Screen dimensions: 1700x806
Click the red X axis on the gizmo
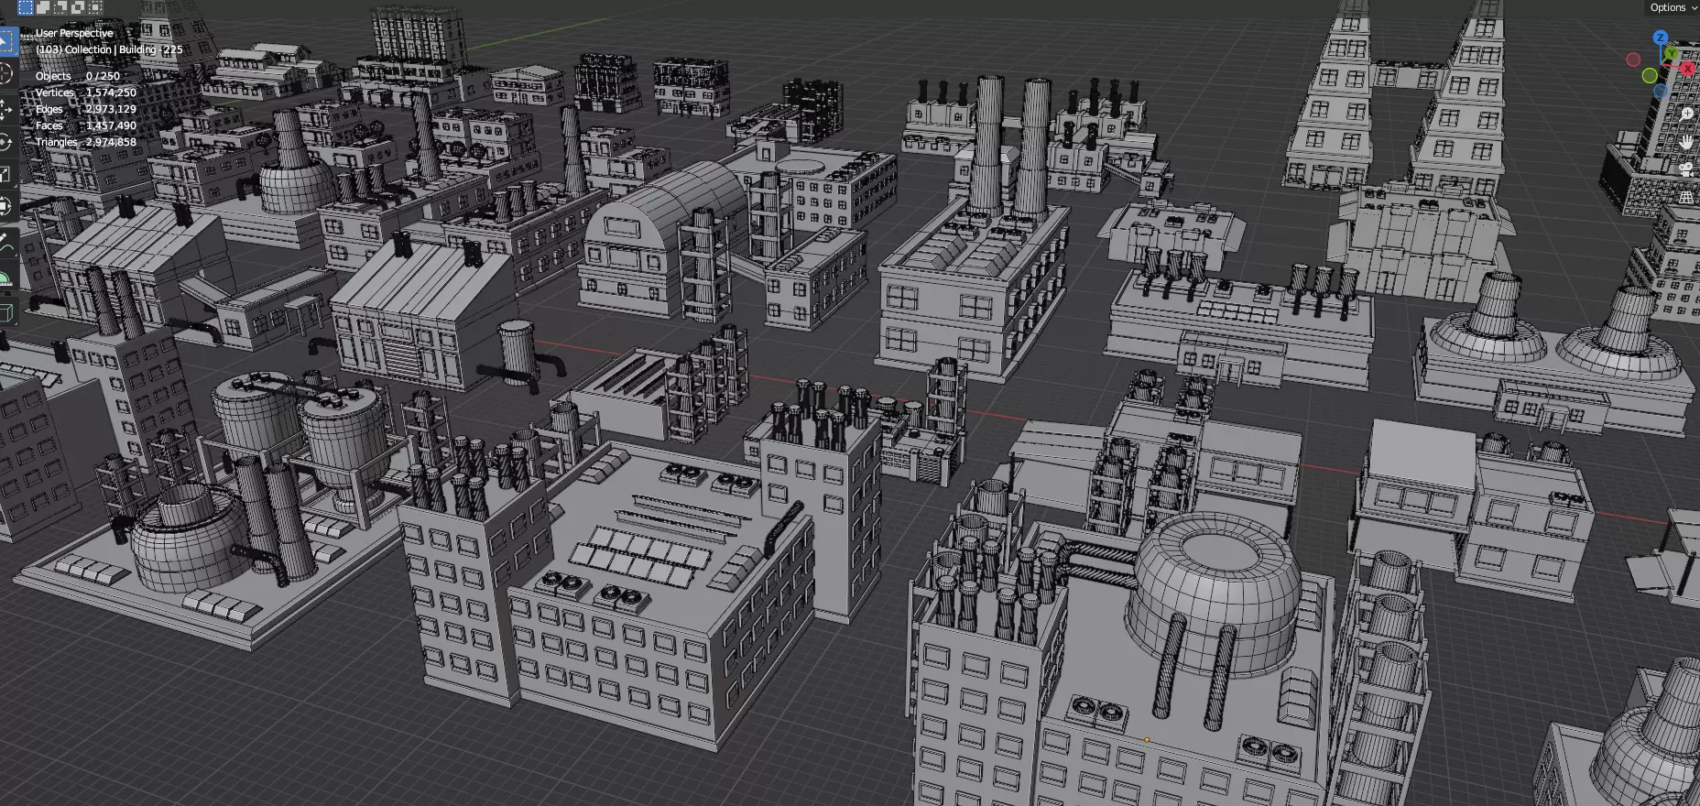coord(1687,69)
